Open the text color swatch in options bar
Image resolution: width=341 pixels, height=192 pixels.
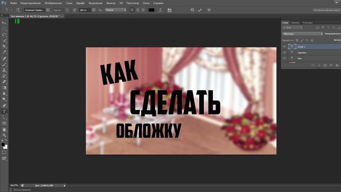(x=151, y=10)
